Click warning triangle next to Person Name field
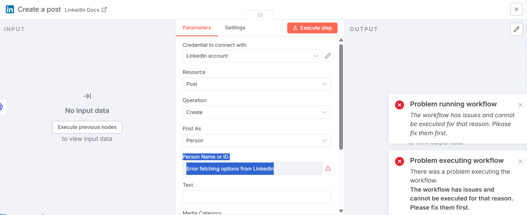Screen dimensions: 527x215 [328, 169]
